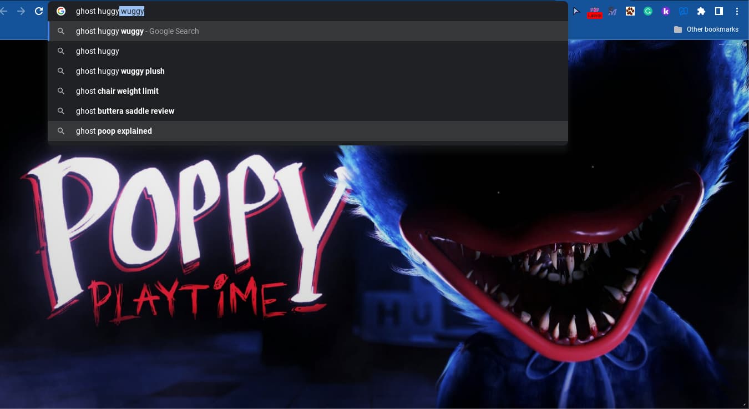
Task: Choose 'ghost buttera saddle review' suggestion
Action: [x=308, y=111]
